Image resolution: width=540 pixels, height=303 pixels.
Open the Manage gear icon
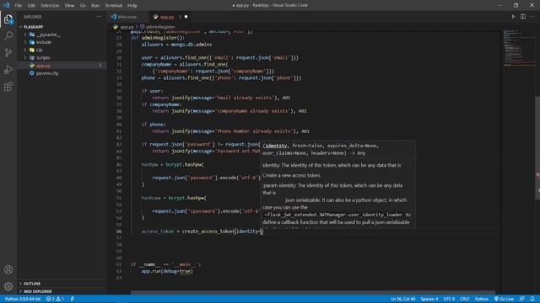pos(8,286)
